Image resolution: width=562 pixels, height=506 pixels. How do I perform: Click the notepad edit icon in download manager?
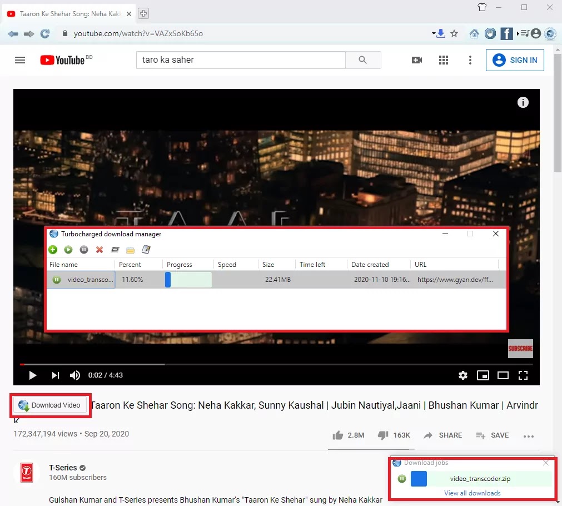point(146,250)
